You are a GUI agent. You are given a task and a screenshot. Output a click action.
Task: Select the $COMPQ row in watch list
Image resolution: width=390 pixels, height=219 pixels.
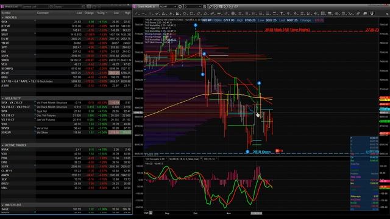pos(66,69)
